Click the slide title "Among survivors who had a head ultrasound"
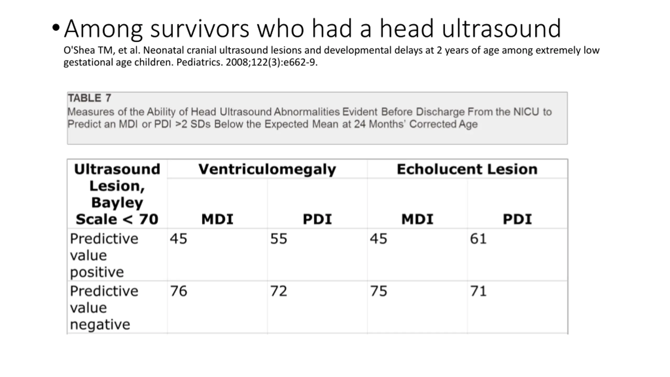Image resolution: width=670 pixels, height=377 pixels. pos(312,28)
